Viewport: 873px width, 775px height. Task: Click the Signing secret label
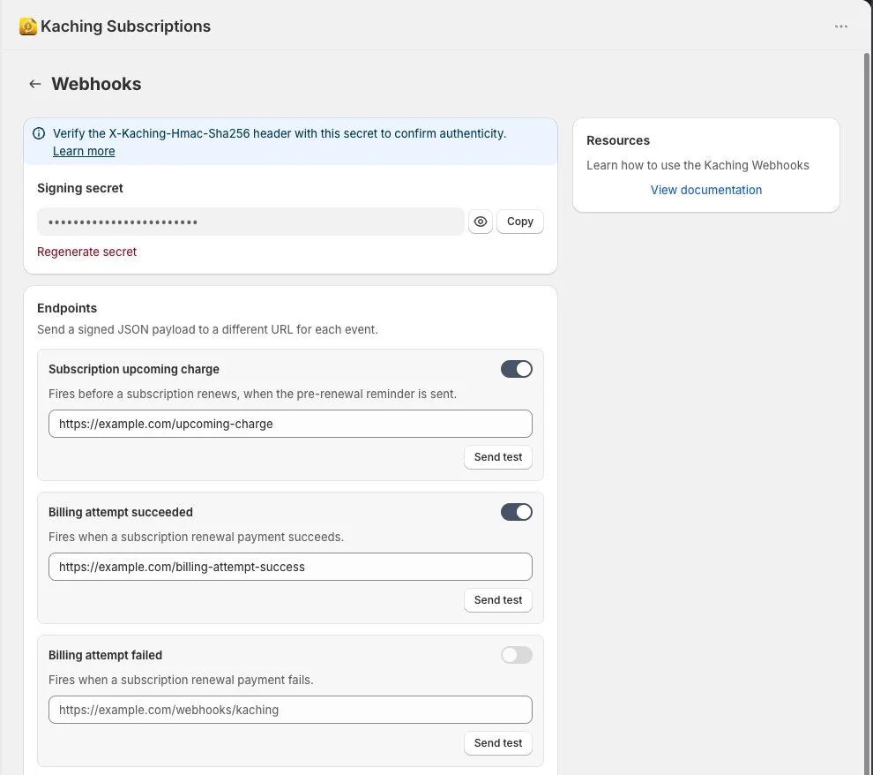80,188
